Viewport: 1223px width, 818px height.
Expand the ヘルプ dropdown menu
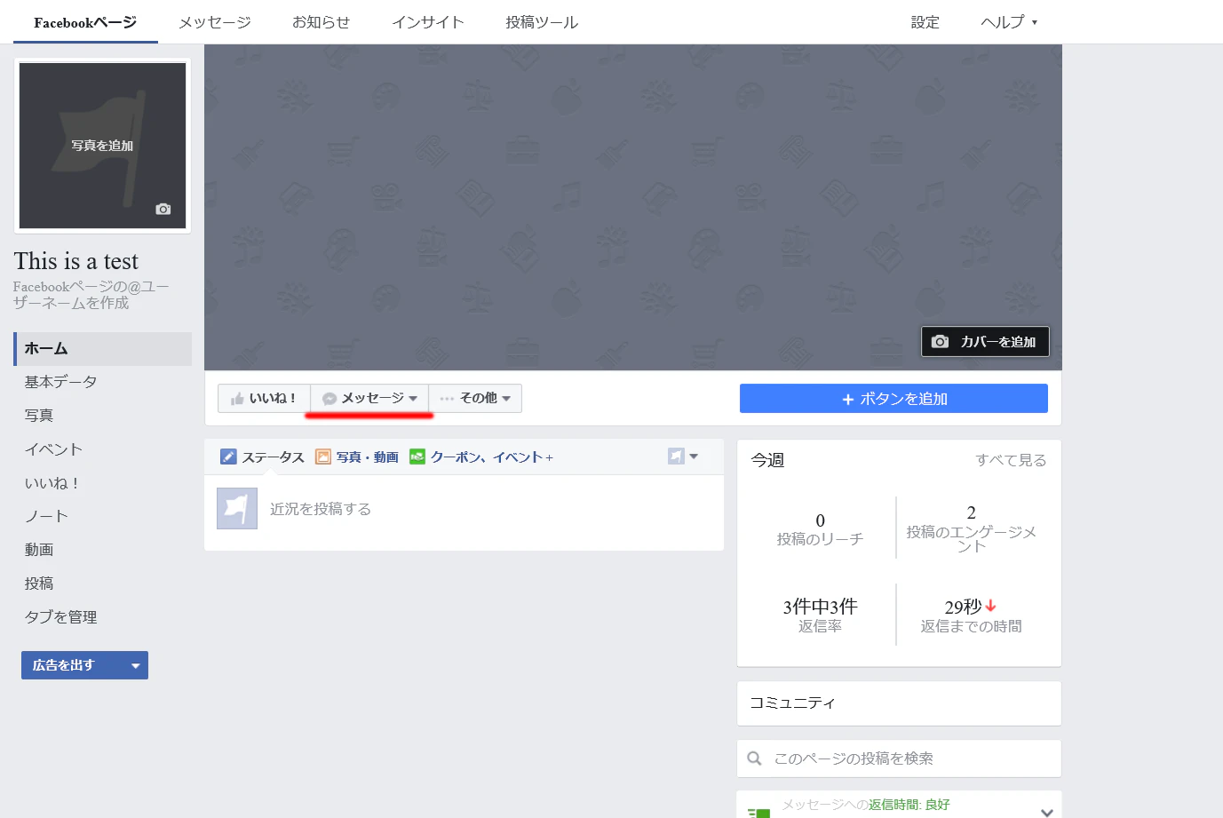1009,22
